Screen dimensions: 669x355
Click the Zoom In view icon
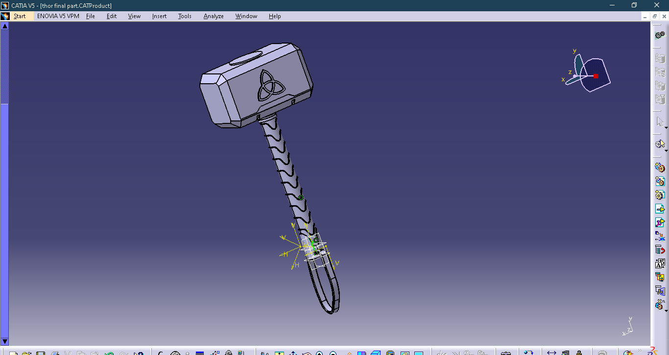pyautogui.click(x=320, y=353)
